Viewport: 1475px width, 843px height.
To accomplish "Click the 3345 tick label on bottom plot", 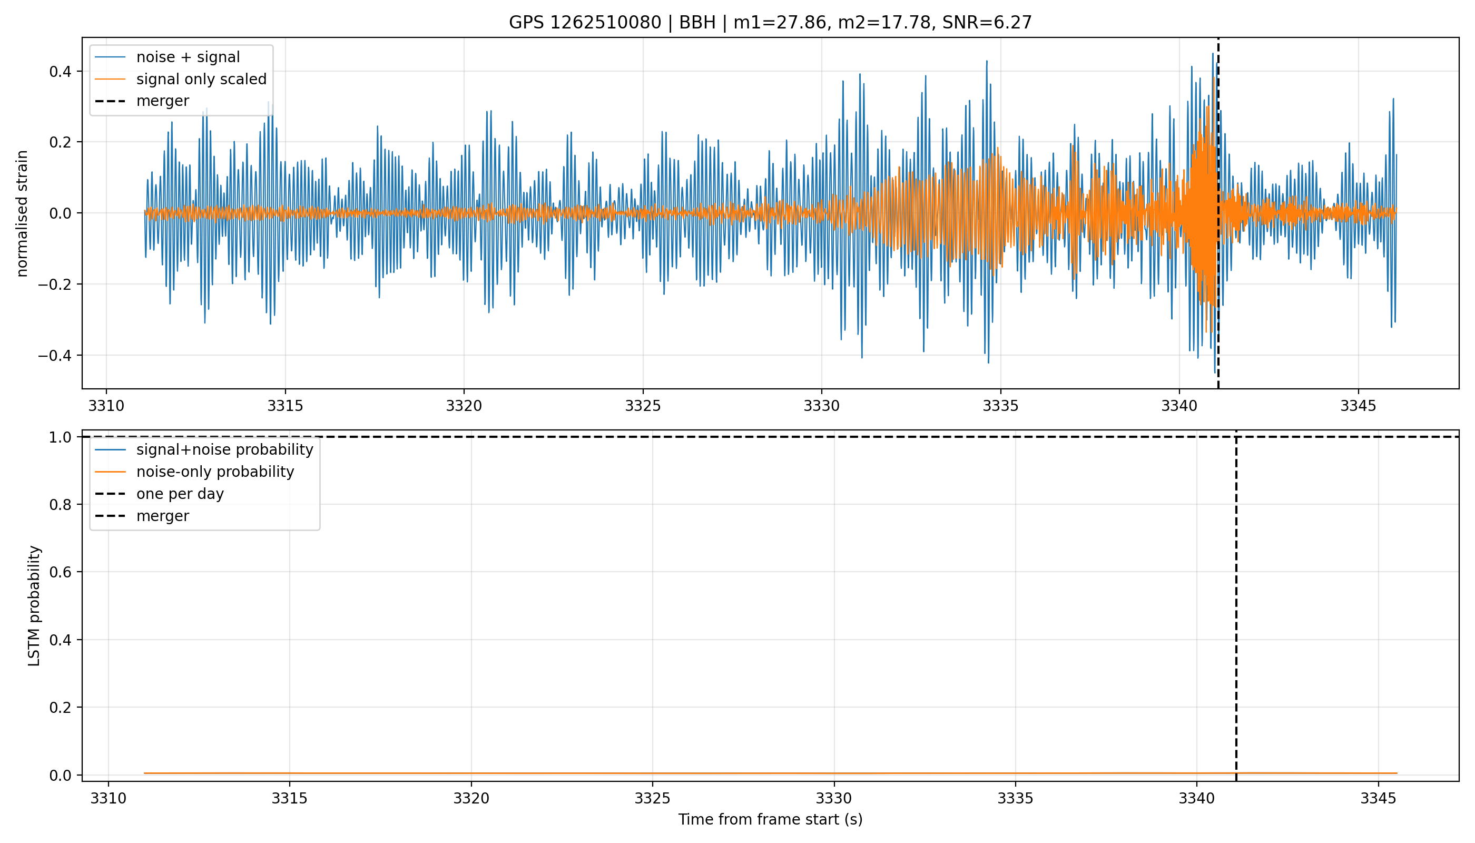I will point(1378,798).
